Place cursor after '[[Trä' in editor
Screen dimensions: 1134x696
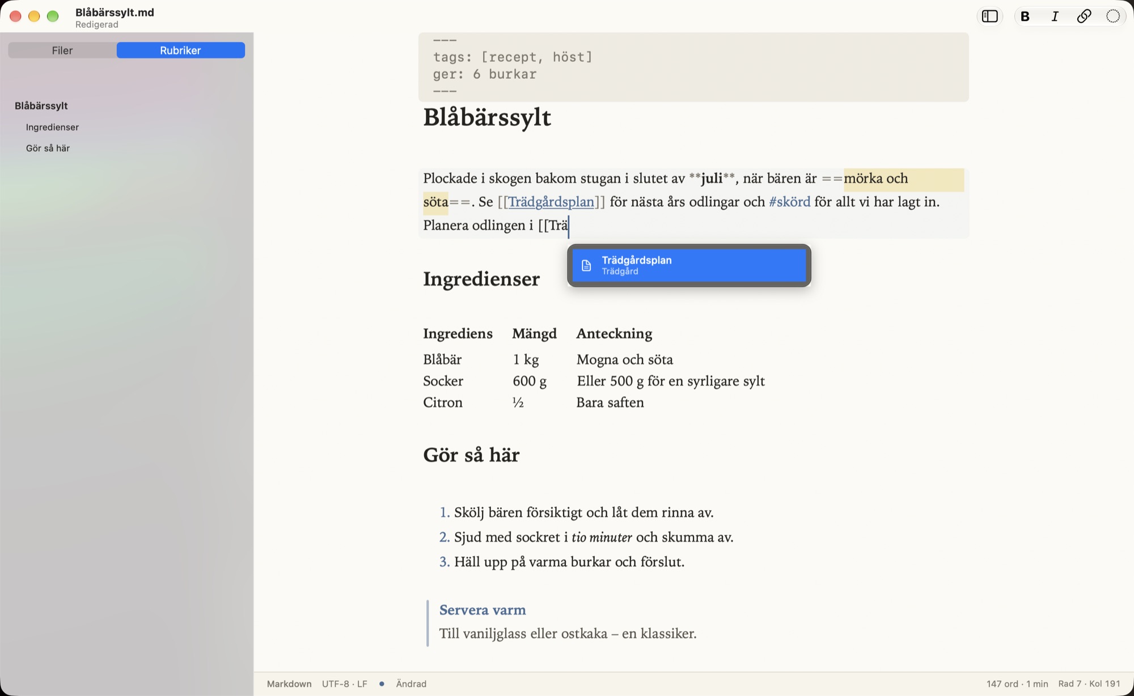[569, 226]
